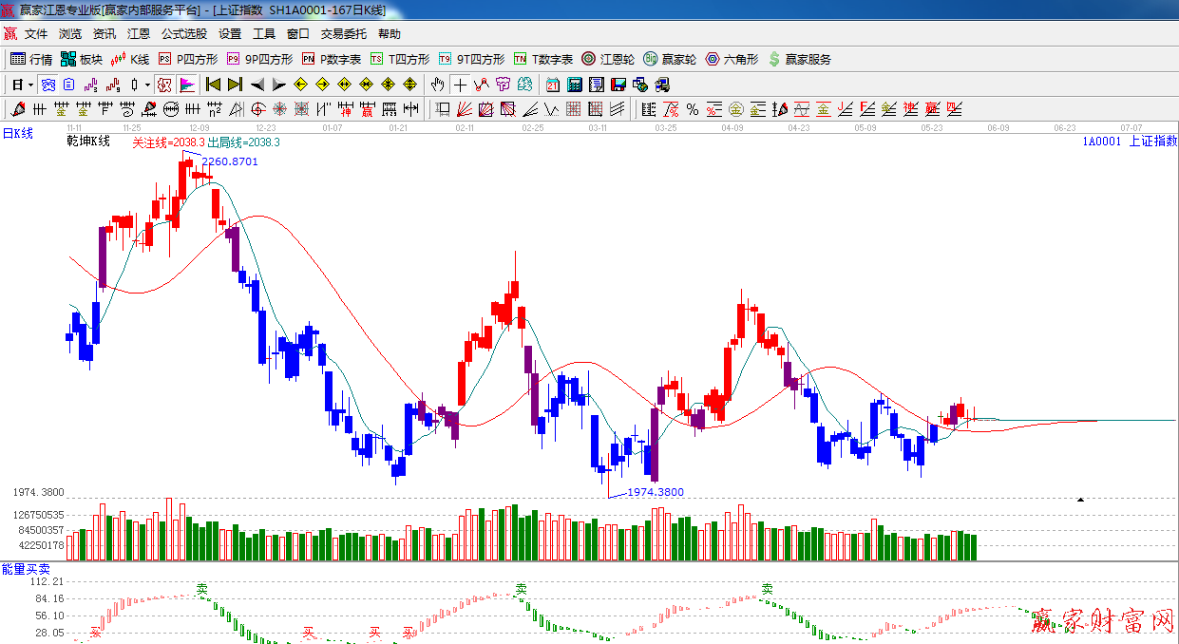
Task: Click the 1974.3800 low price marker on chart
Action: pyautogui.click(x=656, y=492)
